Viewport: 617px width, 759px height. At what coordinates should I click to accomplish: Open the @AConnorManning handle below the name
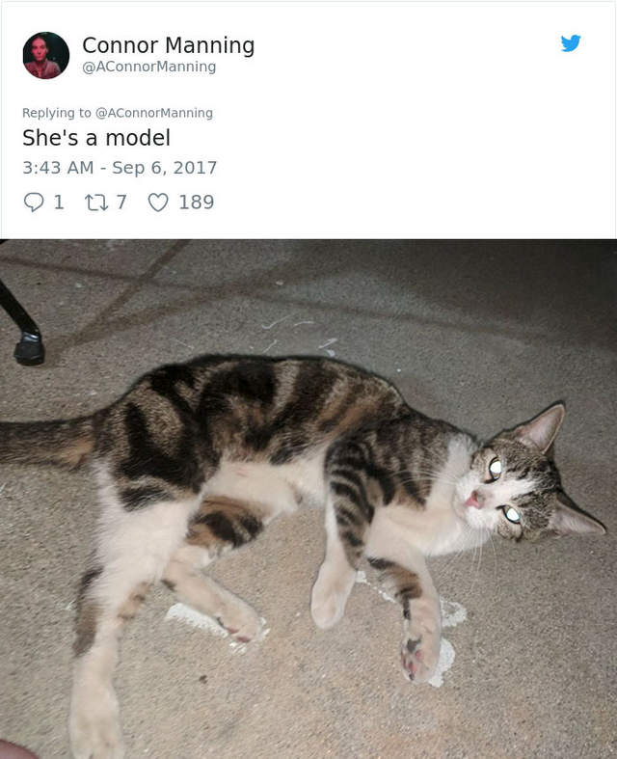[x=149, y=67]
